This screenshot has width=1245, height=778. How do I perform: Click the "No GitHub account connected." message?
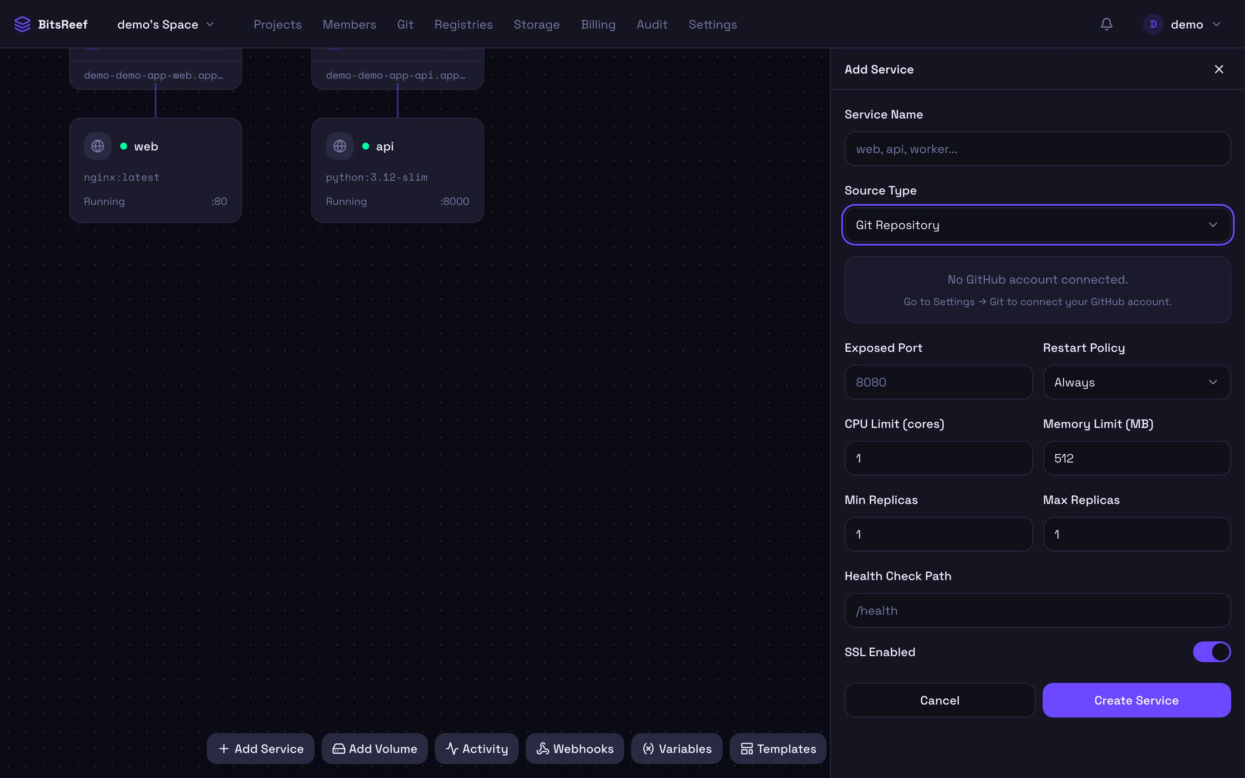pyautogui.click(x=1037, y=279)
